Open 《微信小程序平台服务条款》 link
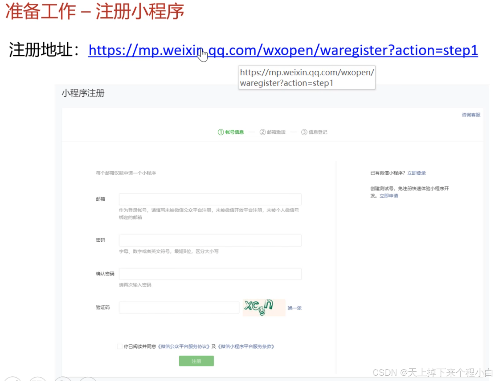 (246, 346)
